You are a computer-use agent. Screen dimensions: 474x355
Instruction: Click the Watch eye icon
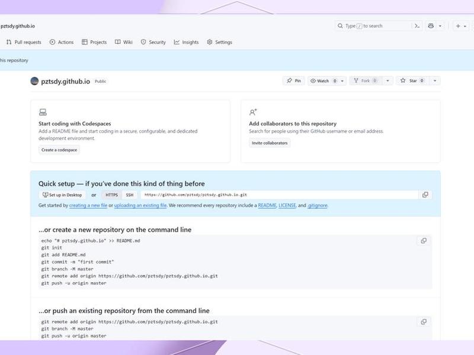(313, 80)
